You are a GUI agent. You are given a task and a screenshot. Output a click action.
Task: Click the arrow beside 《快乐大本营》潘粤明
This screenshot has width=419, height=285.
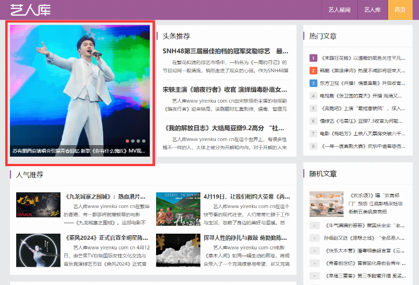click(315, 251)
